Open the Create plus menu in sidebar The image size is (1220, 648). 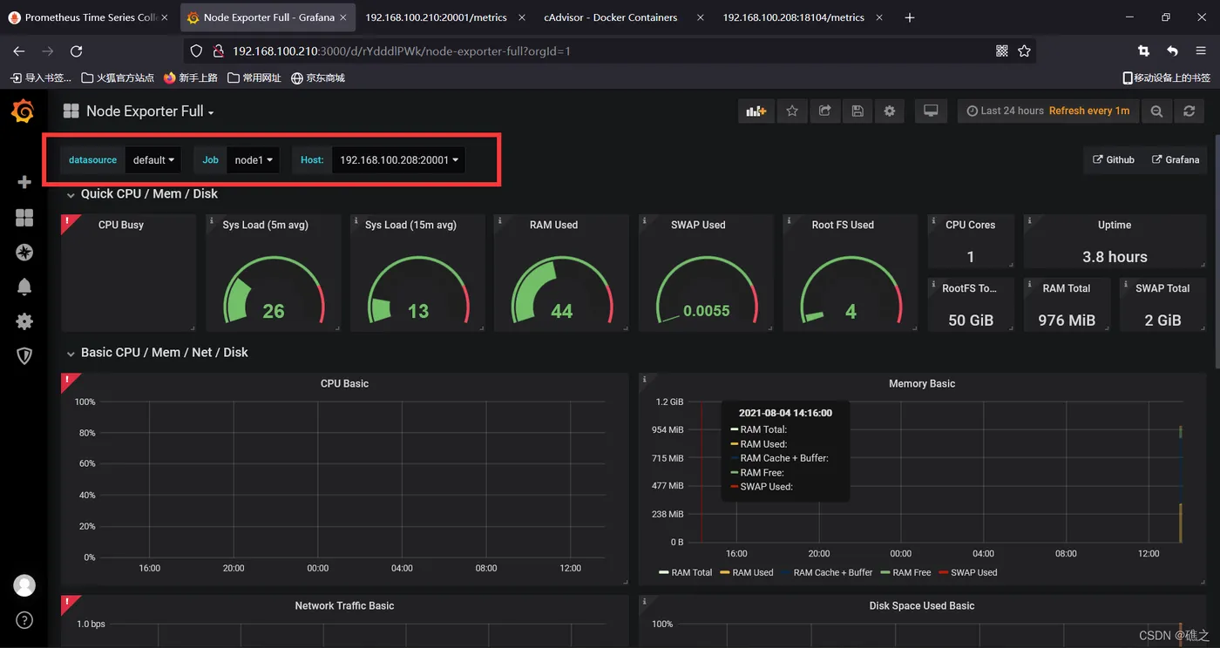tap(24, 182)
